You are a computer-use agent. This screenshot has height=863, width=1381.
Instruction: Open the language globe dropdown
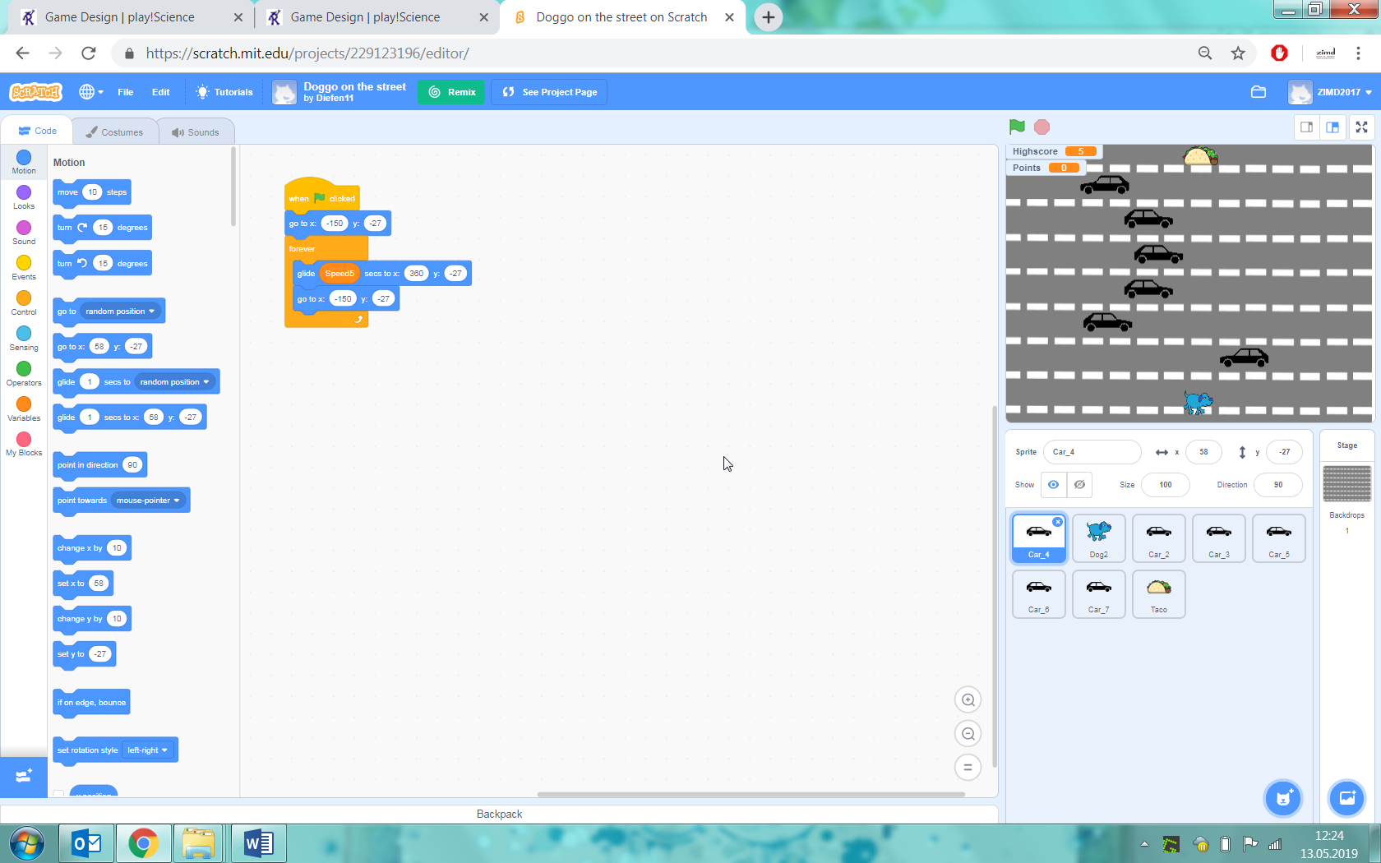91,92
